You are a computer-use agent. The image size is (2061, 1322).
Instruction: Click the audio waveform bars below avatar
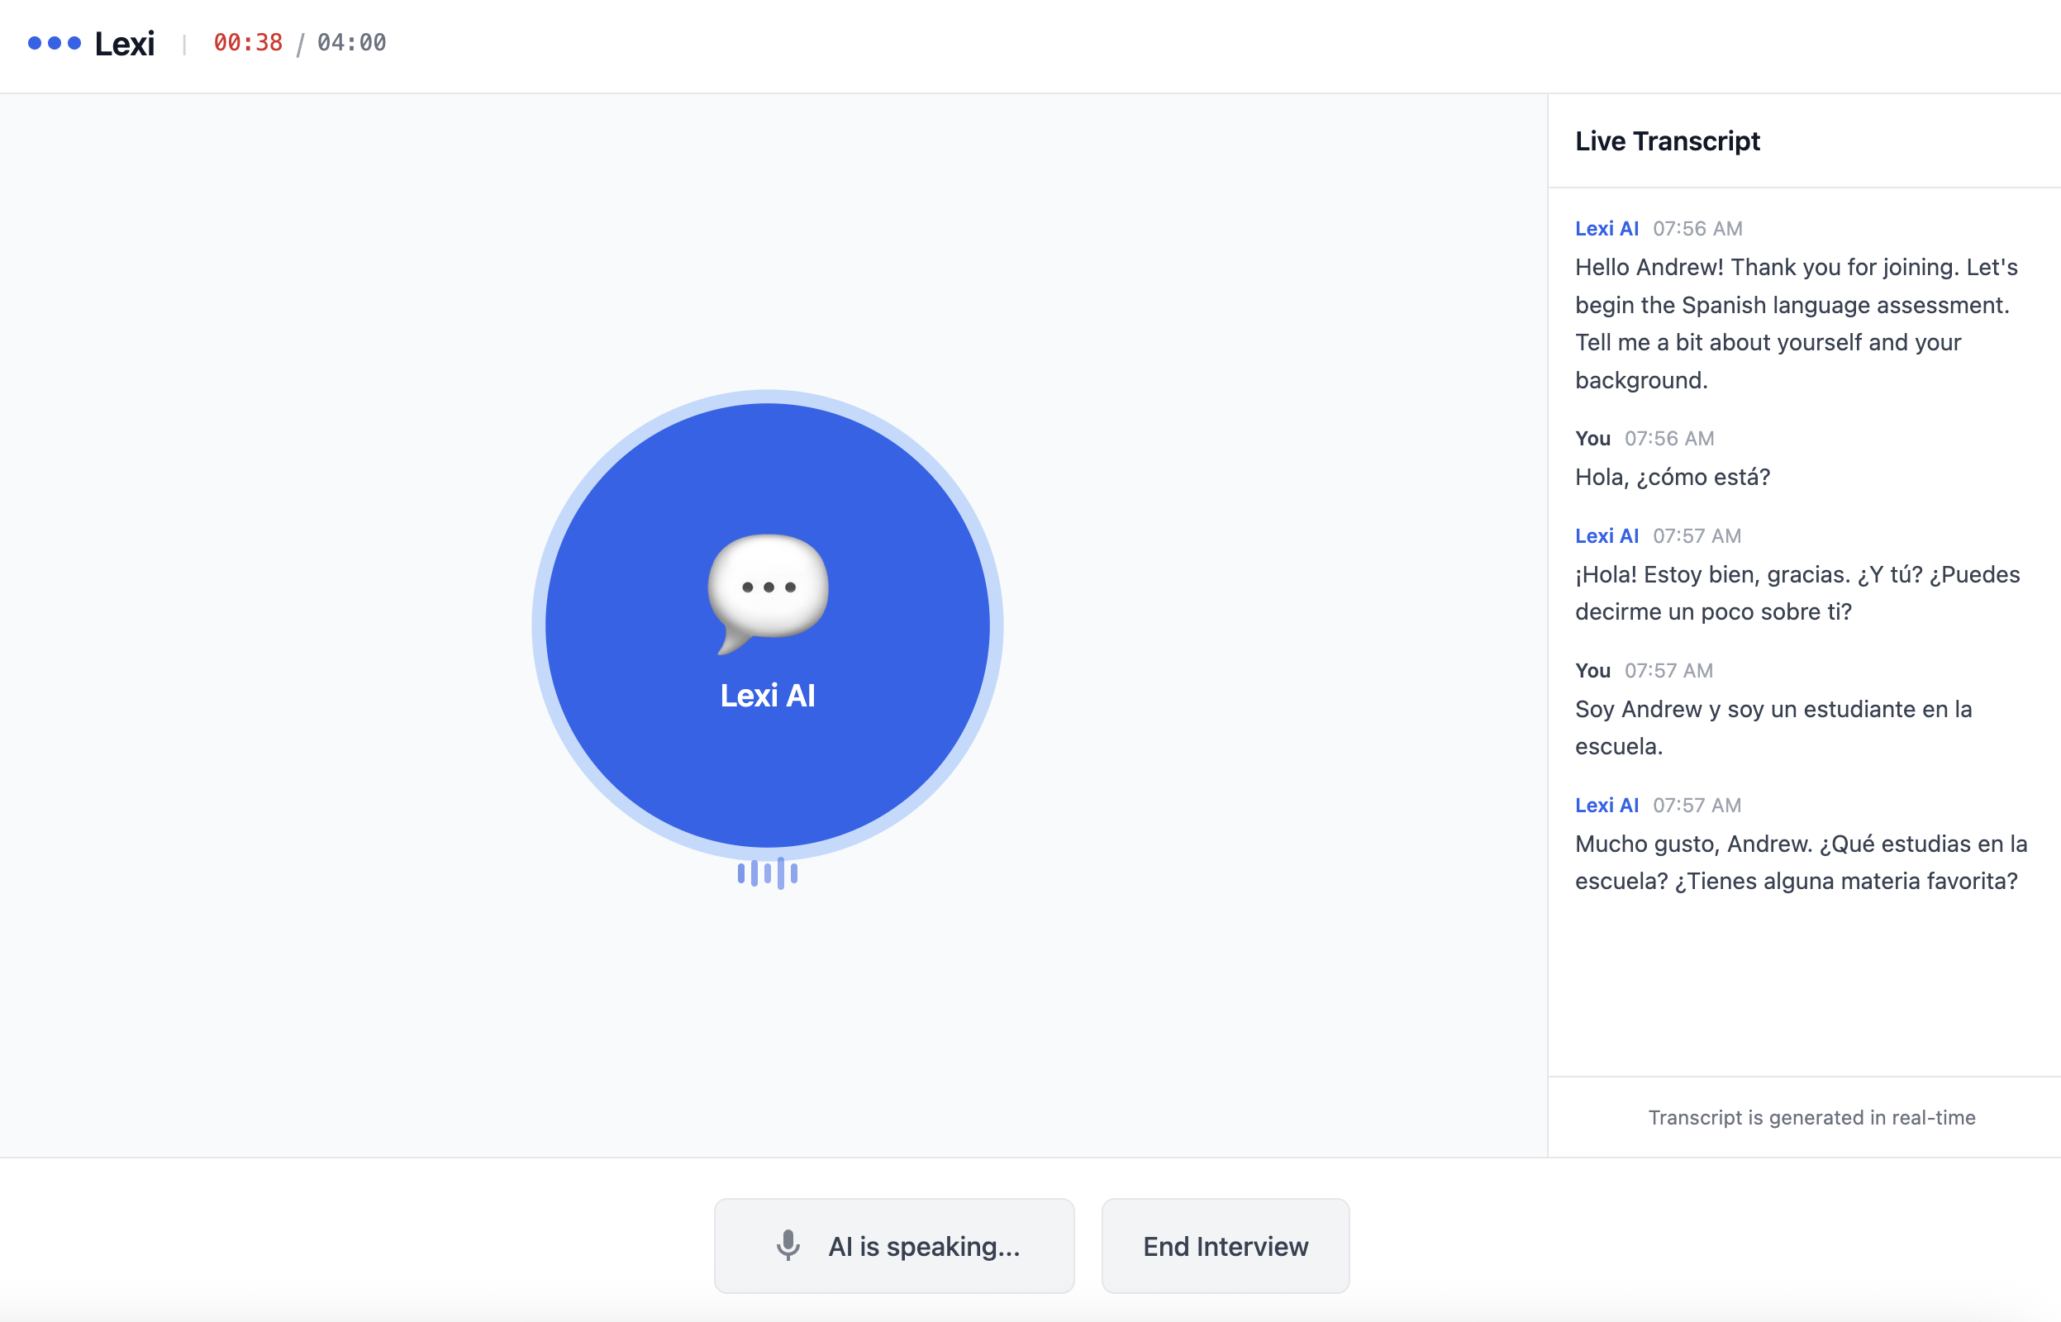(768, 874)
